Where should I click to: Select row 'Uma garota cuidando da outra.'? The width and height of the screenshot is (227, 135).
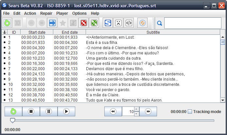[x=113, y=58]
